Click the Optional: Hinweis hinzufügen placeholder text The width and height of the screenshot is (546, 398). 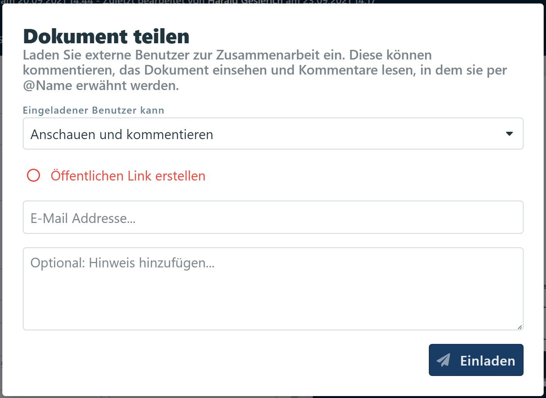[x=123, y=263]
